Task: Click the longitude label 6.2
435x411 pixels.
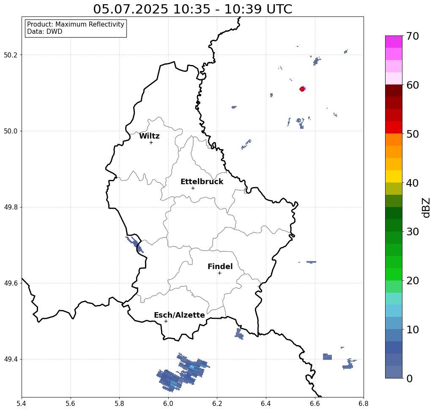Action: (x=217, y=403)
